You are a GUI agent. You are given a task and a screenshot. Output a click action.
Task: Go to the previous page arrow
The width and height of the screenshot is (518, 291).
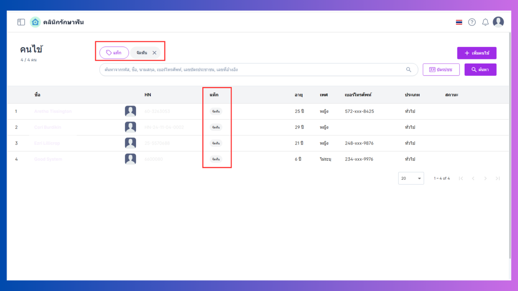click(473, 178)
